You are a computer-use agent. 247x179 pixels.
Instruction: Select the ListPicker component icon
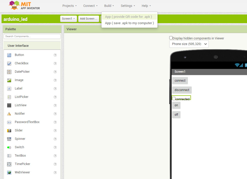9,97
